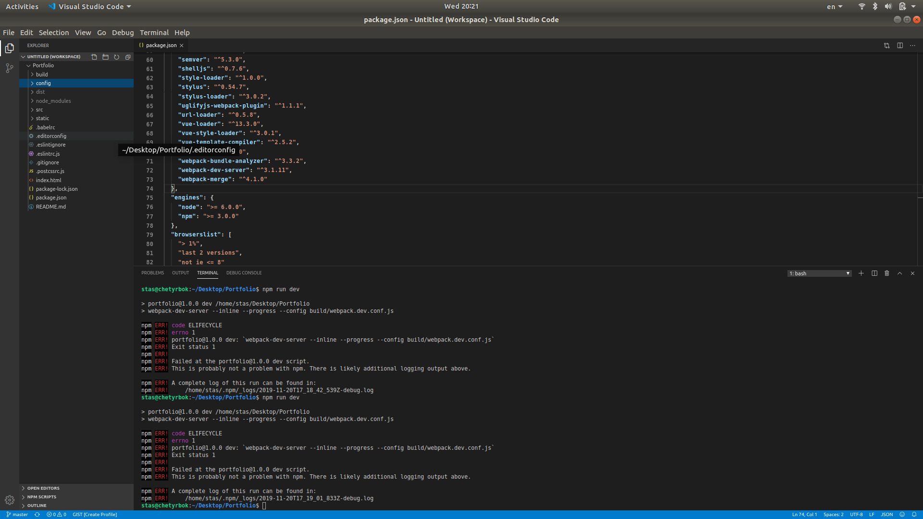Open the Help menu
The width and height of the screenshot is (923, 519).
coord(182,33)
